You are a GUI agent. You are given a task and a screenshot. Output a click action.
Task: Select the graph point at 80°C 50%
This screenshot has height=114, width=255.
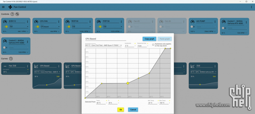[149, 73]
